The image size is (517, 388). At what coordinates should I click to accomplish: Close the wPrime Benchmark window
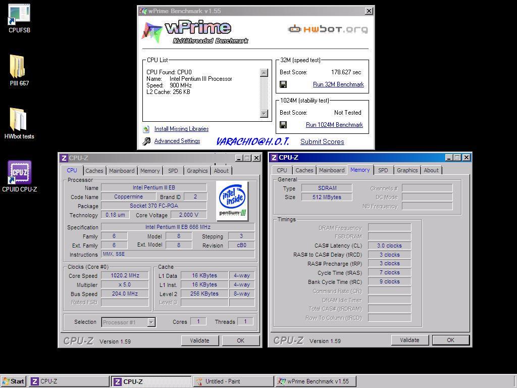[369, 11]
